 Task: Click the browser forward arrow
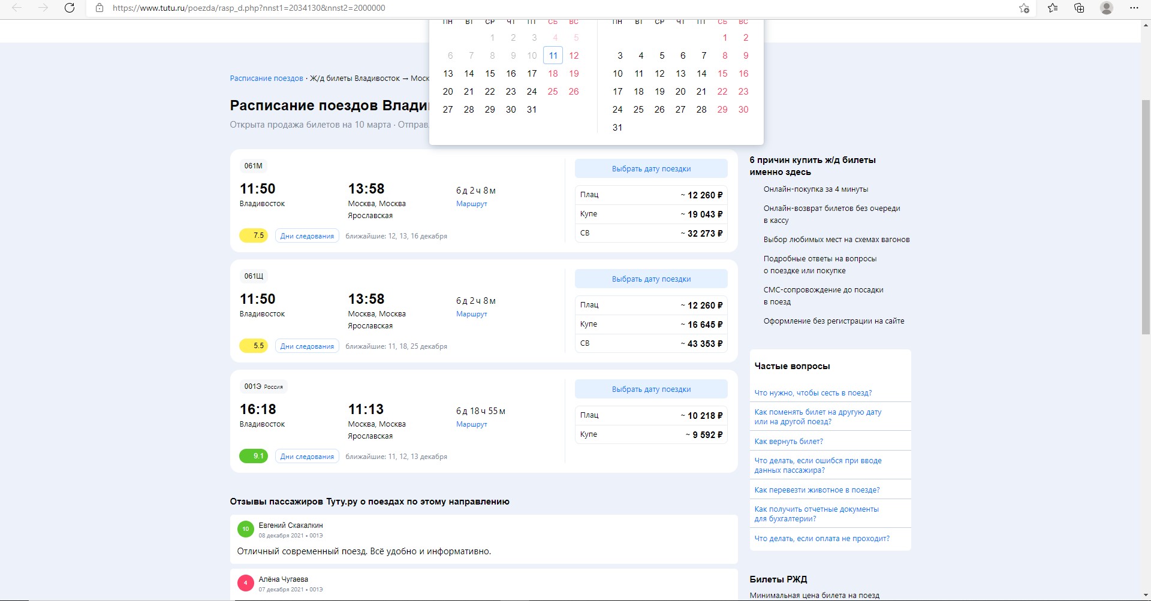tap(43, 8)
